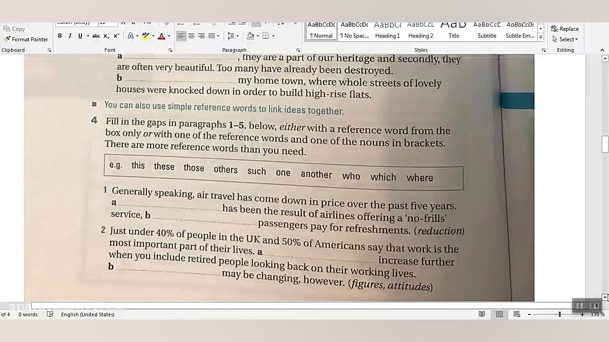Apply Heading 2 style
The height and width of the screenshot is (342, 609).
[421, 31]
